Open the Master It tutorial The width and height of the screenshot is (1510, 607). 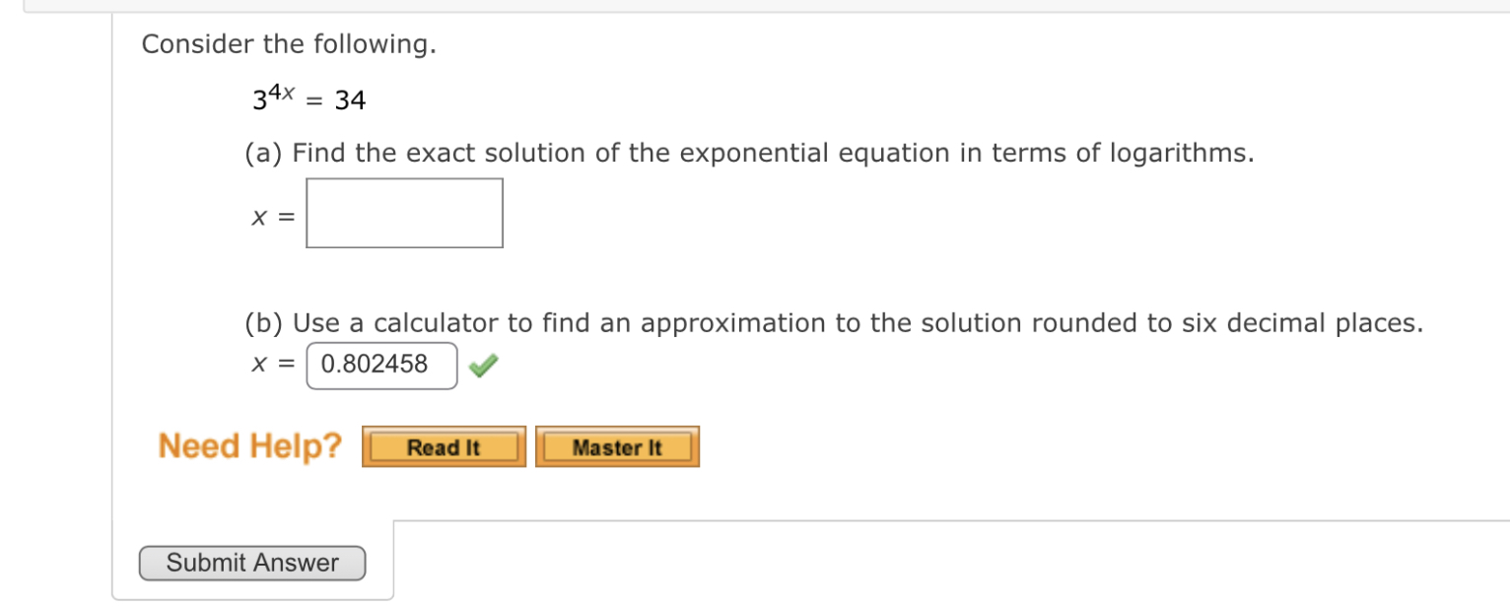click(617, 446)
